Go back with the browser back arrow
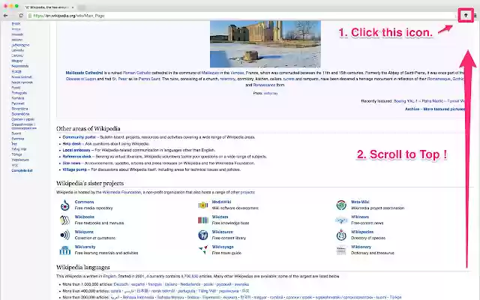Image resolution: width=480 pixels, height=300 pixels. click(5, 16)
